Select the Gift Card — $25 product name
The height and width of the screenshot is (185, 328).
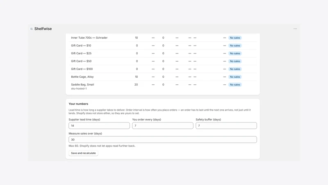pyautogui.click(x=81, y=53)
